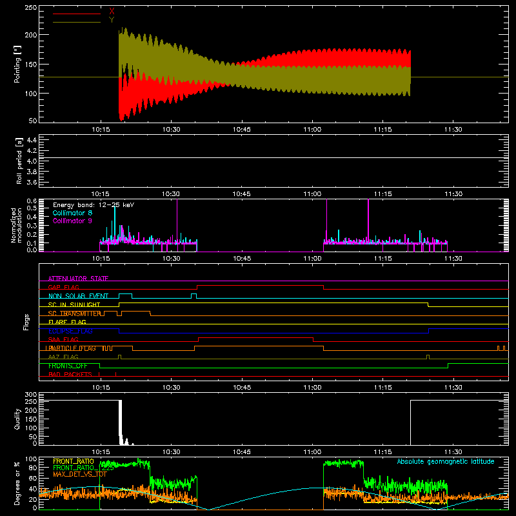Select the 'Energy band: 12-25 keV' label

94,205
